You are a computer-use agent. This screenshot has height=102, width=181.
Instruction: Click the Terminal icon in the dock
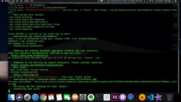click(x=99, y=97)
